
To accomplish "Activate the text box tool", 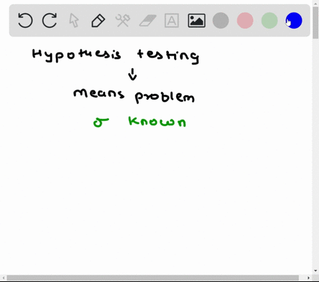I will 171,21.
